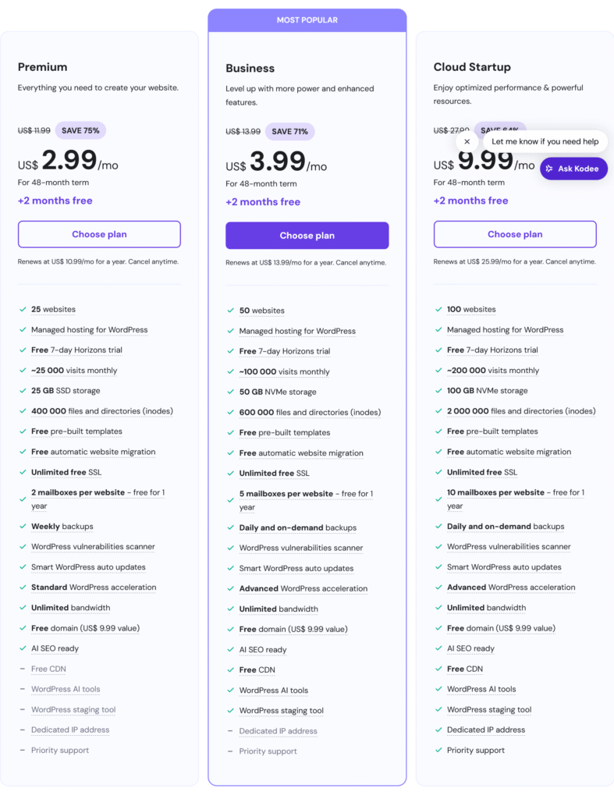This screenshot has width=614, height=799.
Task: Click the Business 'SAVE 71%' badge
Action: click(289, 132)
